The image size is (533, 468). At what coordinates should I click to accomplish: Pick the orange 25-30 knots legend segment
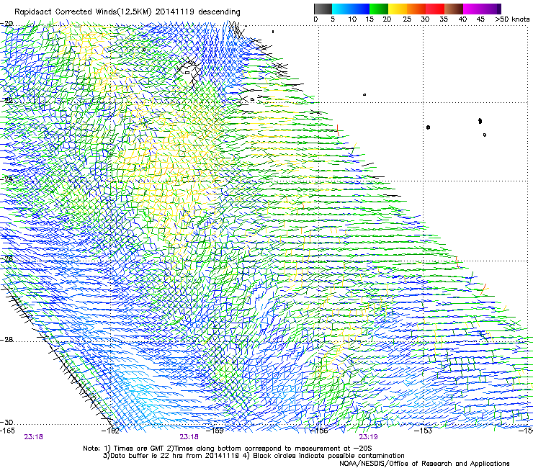416,9
